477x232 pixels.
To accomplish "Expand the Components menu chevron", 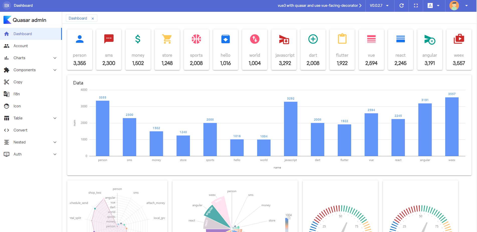I will (x=55, y=70).
